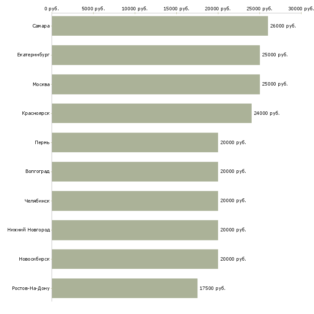Click the 0 руб. axis tick label
This screenshot has width=314, height=314.
click(x=52, y=9)
